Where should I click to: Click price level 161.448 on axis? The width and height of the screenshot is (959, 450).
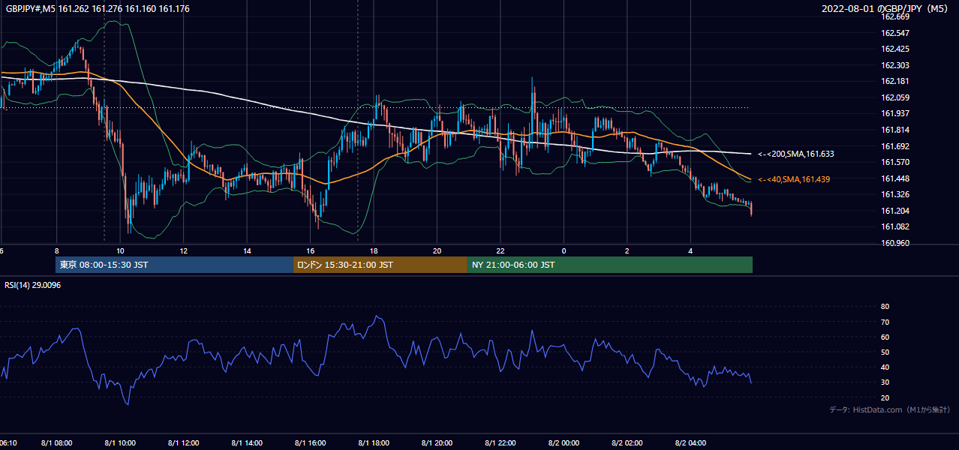pyautogui.click(x=895, y=178)
